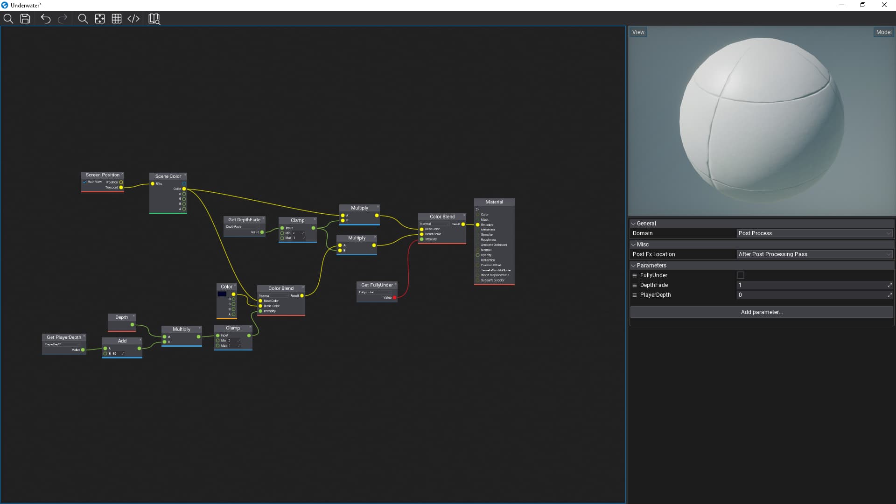Viewport: 896px width, 504px height.
Task: Open the documentation search icon
Action: 154,19
